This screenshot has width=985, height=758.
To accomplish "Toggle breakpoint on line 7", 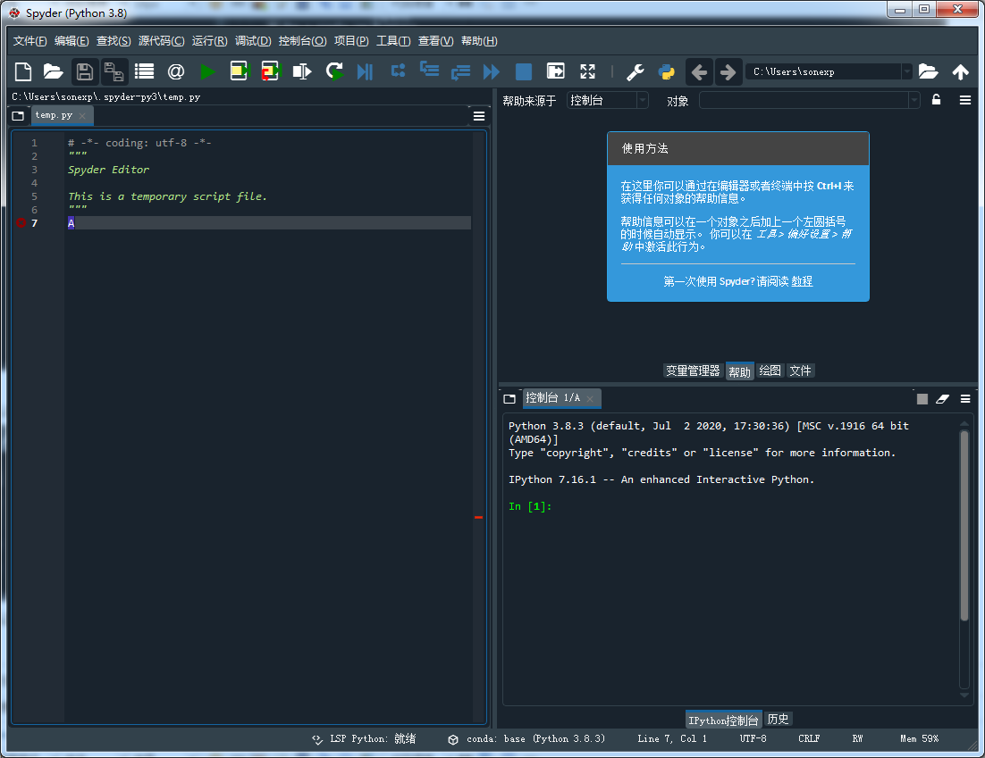I will (x=21, y=222).
